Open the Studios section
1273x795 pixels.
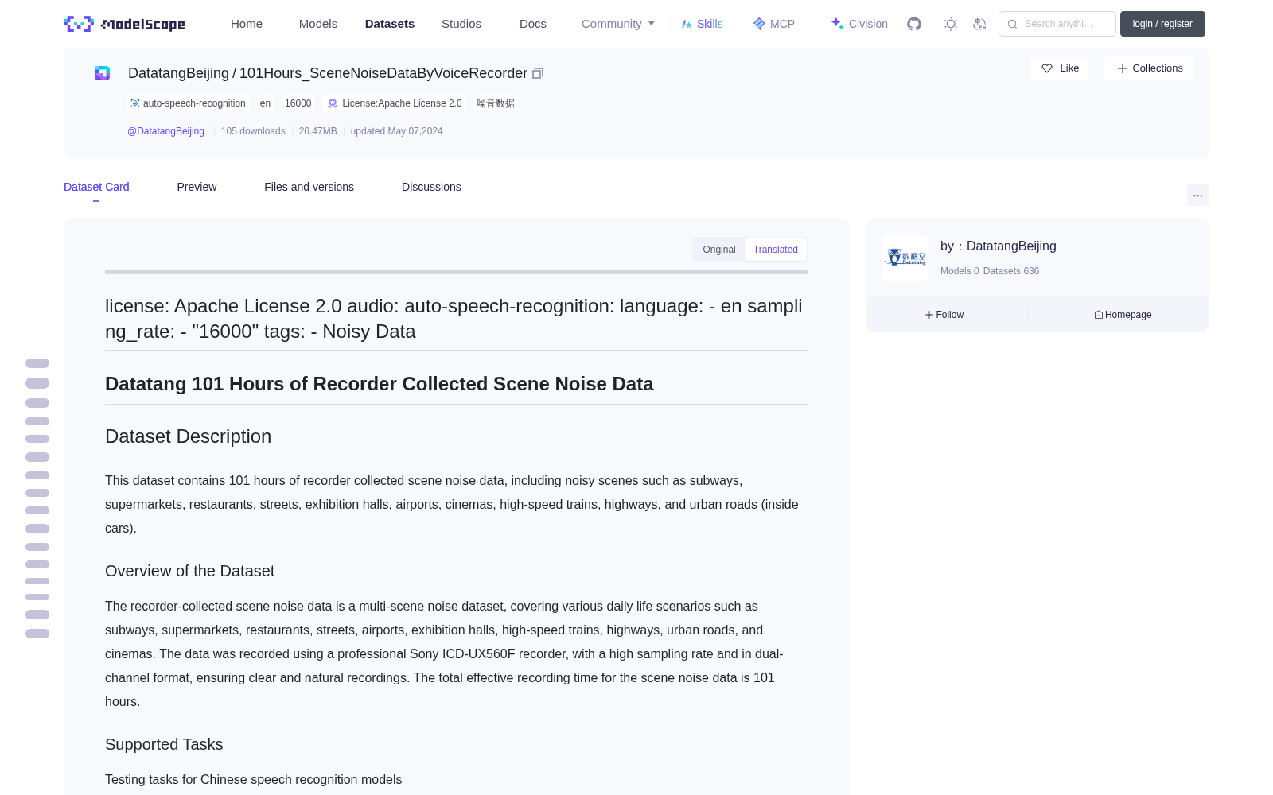click(461, 24)
